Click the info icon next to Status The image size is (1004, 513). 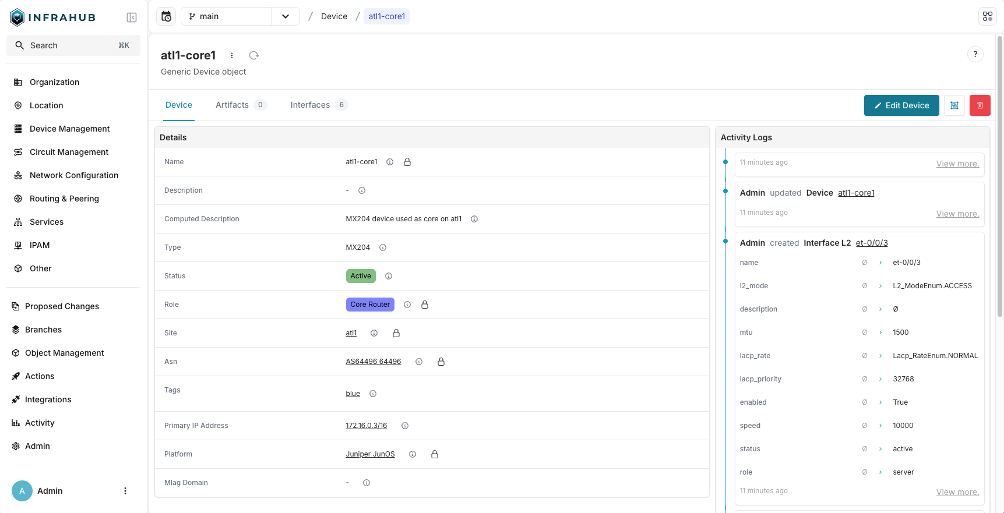click(x=389, y=276)
